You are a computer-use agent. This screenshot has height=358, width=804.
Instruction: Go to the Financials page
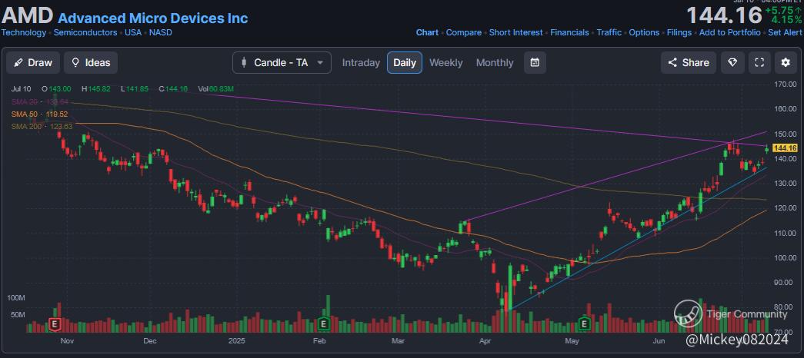click(569, 32)
